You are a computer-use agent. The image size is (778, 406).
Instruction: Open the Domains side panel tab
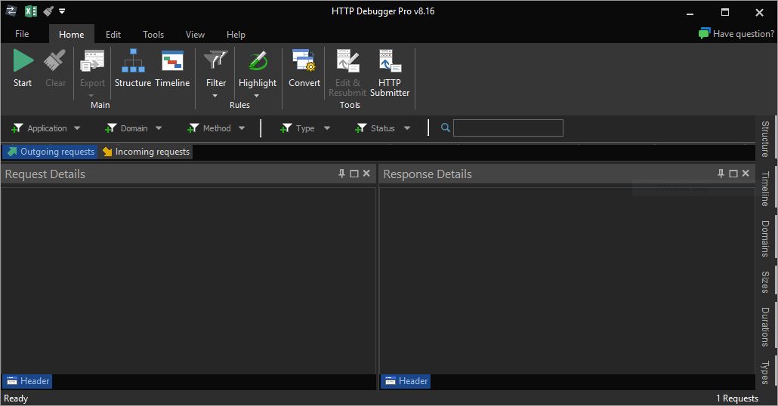[x=766, y=238]
